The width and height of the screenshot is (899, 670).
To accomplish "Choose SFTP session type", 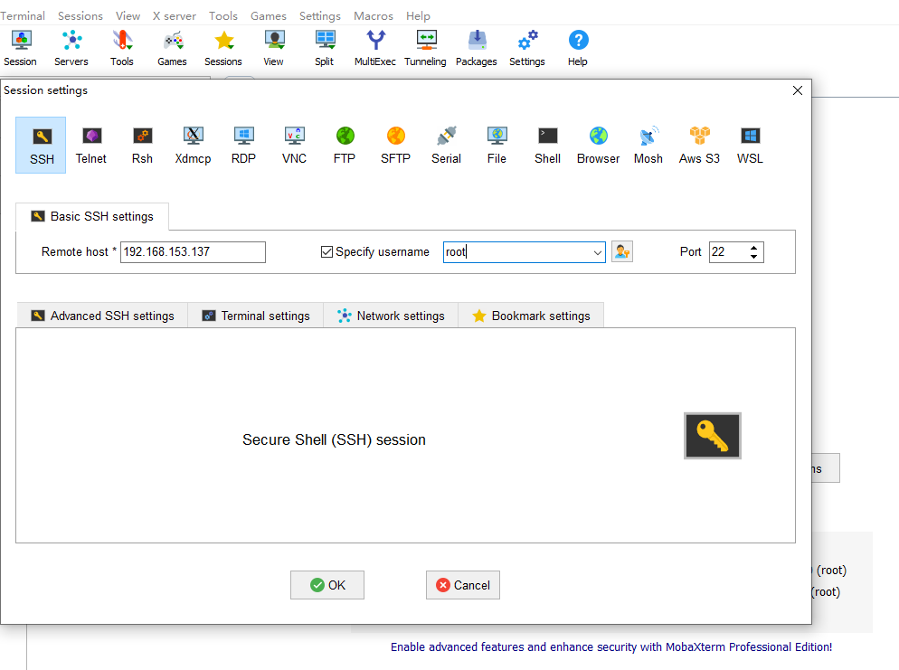I will click(x=395, y=145).
